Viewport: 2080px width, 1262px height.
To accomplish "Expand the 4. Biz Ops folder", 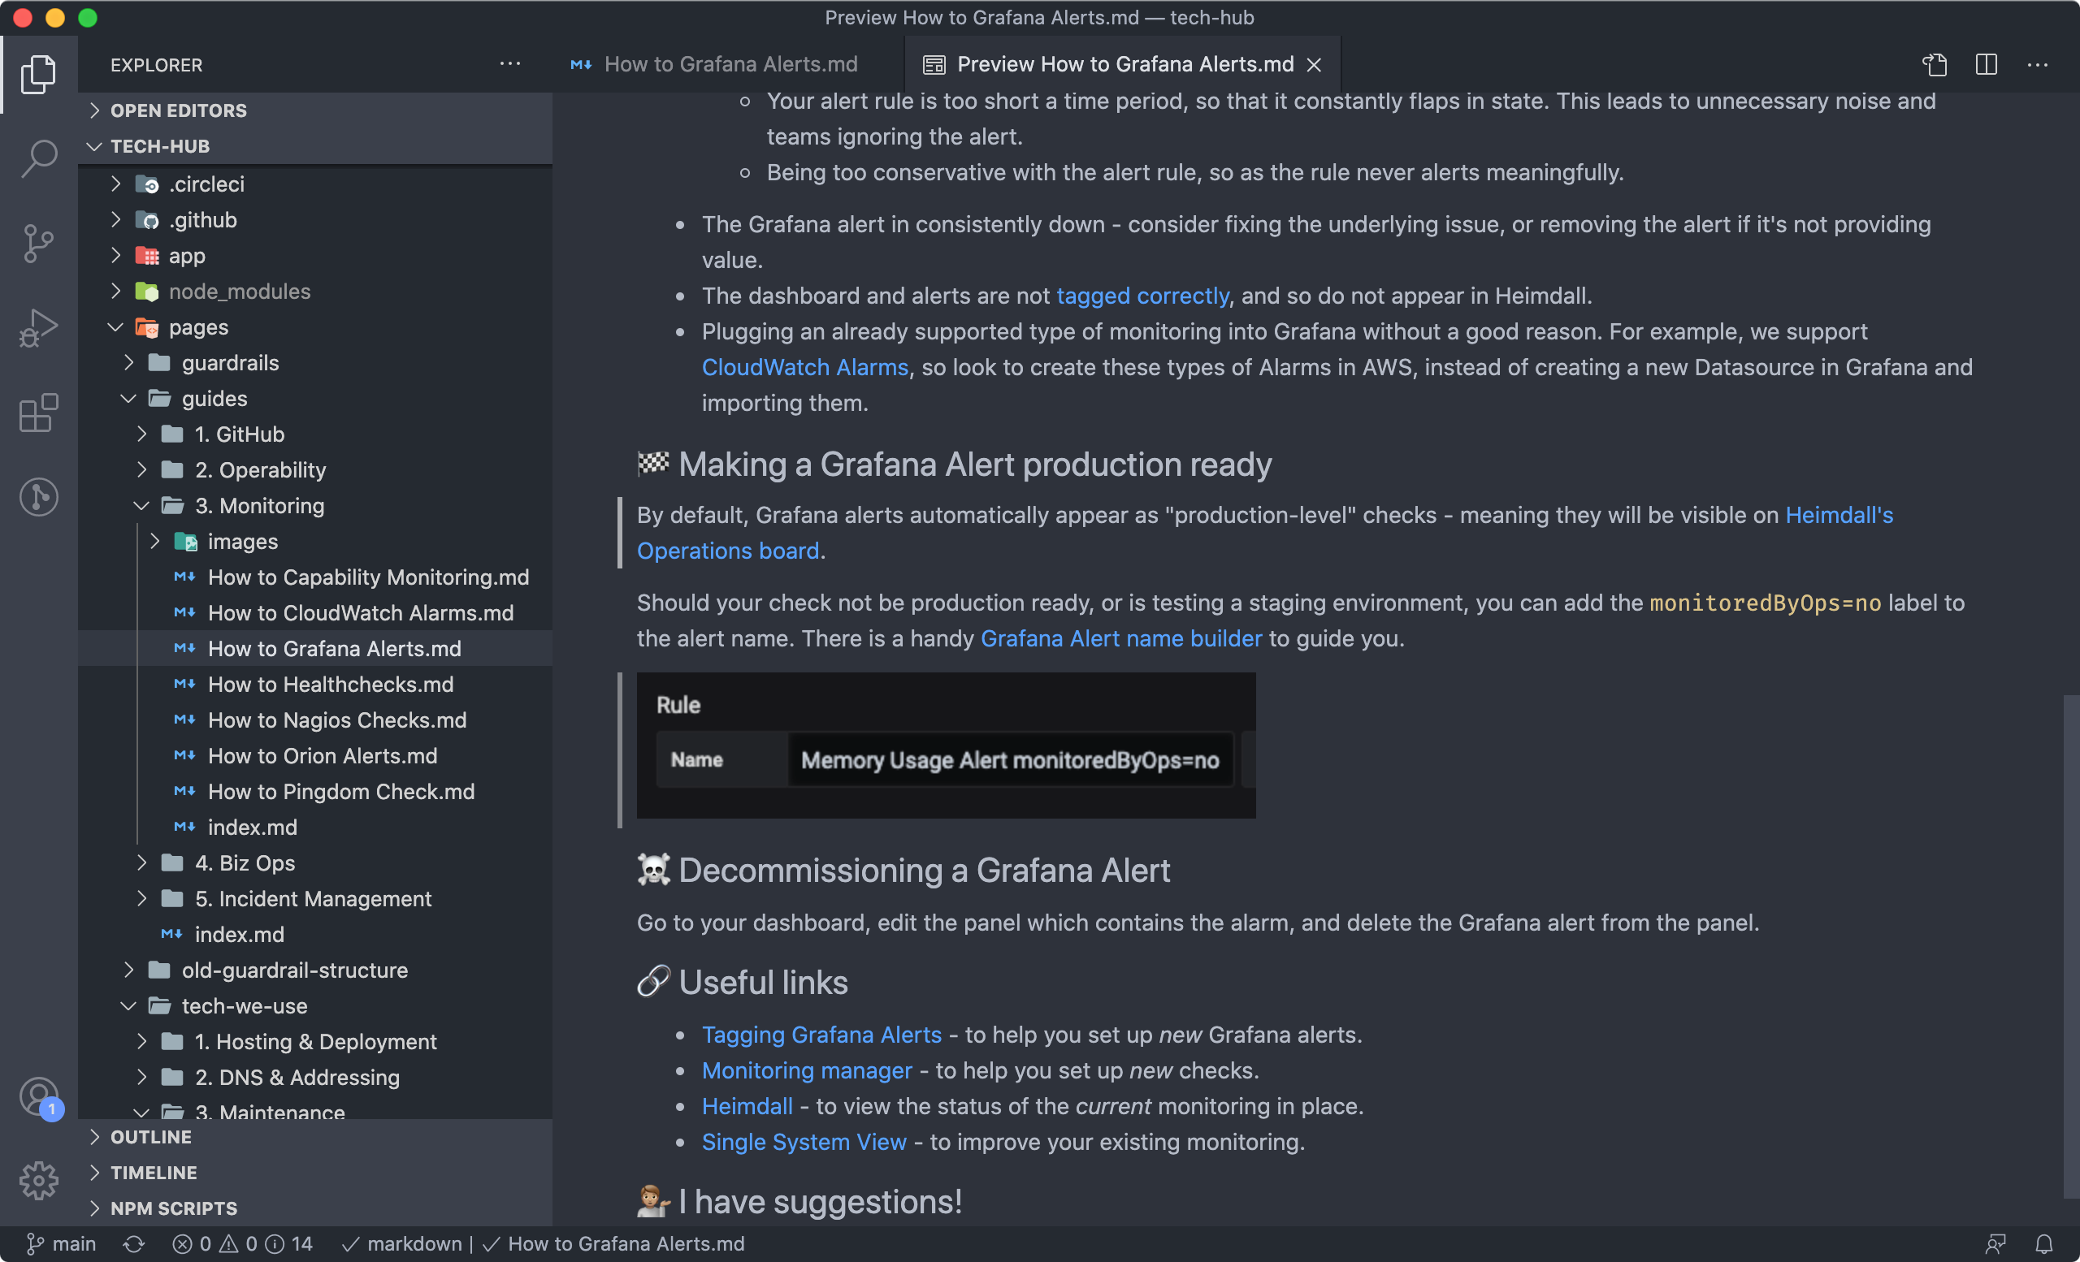I will point(245,863).
